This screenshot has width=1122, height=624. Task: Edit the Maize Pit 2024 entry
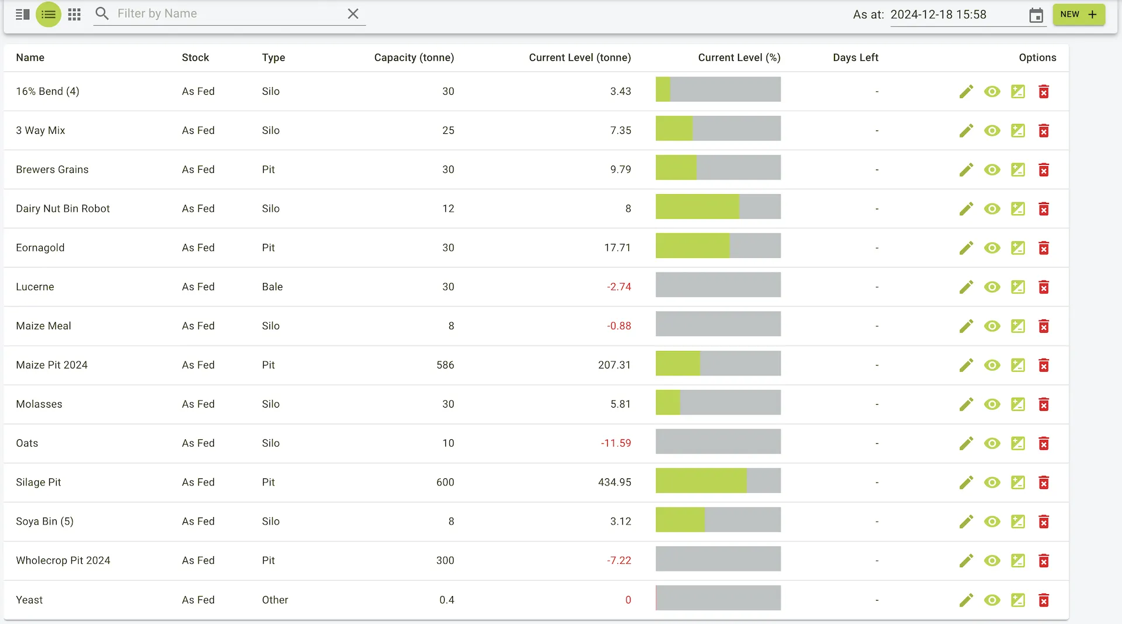coord(966,366)
